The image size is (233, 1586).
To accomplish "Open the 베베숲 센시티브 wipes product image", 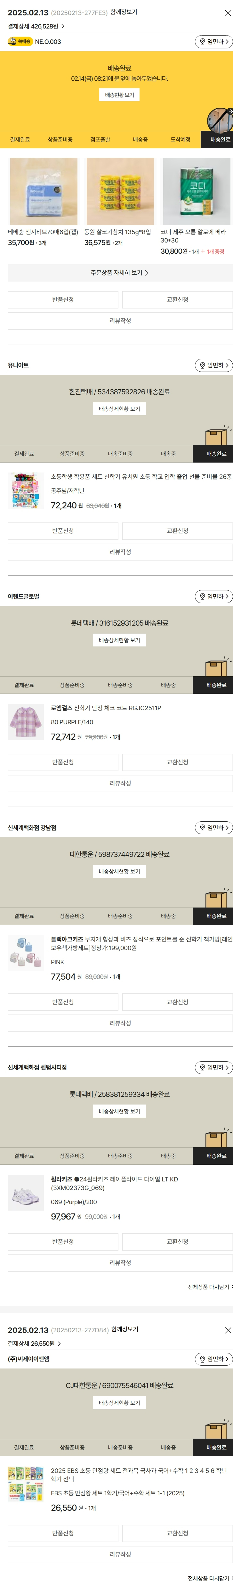I will pyautogui.click(x=44, y=192).
